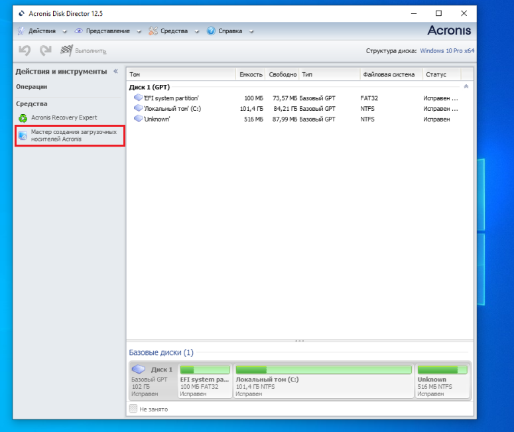Close the Acronis Disk Director window
Screen dimensions: 514x432
click(x=464, y=13)
